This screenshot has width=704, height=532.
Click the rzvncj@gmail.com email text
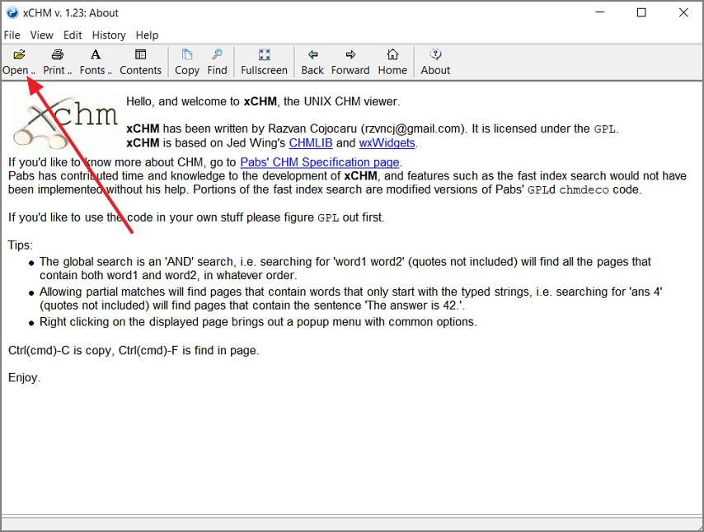click(x=413, y=128)
